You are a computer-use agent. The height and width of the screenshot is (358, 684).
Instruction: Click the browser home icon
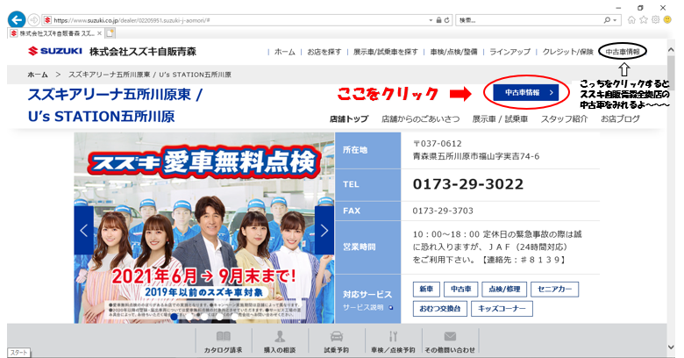(631, 20)
